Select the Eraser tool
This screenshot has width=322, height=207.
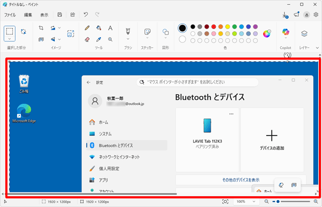87,39
